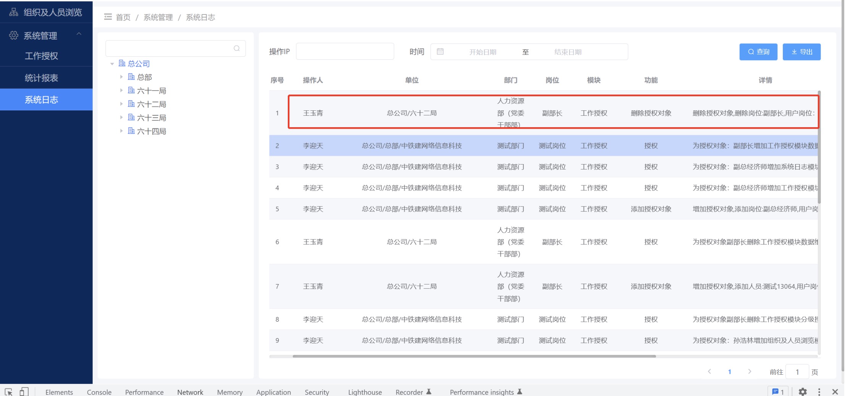Expand the 六十一局 tree node
Screen dimensions: 845x396
(121, 90)
